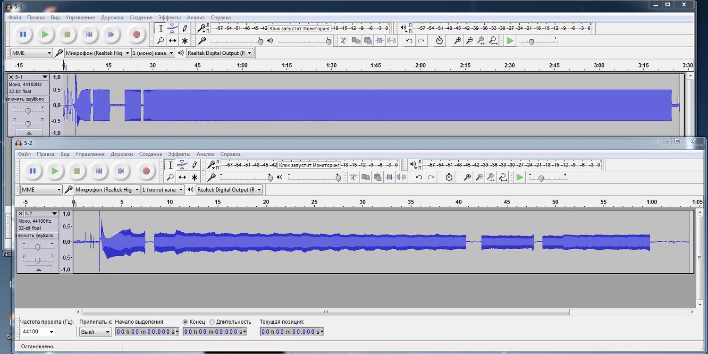Click the green Play button in window 5-1
This screenshot has width=708, height=354.
pos(45,34)
